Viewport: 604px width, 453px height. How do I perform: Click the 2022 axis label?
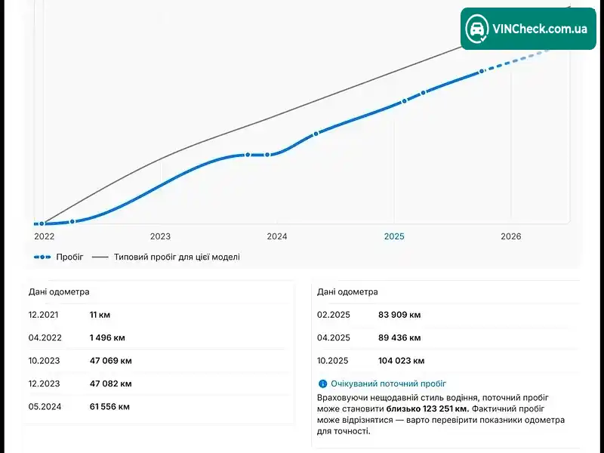pos(45,236)
